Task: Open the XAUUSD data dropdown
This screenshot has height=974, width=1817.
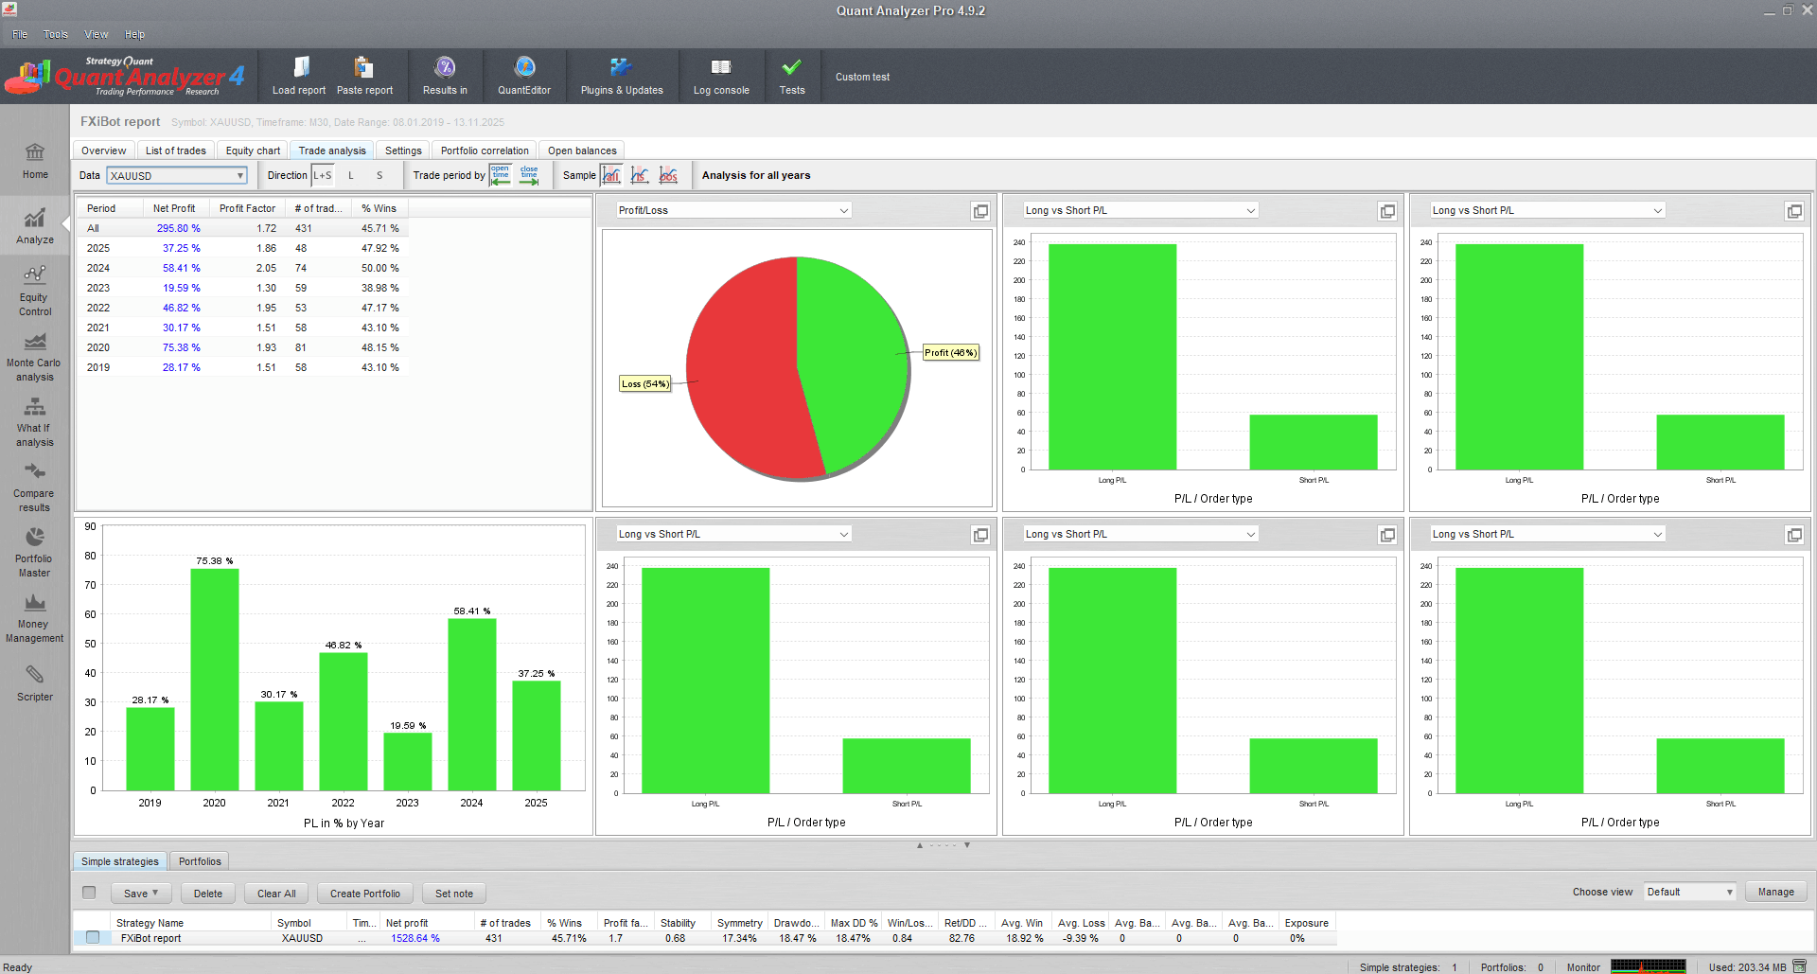Action: (177, 175)
